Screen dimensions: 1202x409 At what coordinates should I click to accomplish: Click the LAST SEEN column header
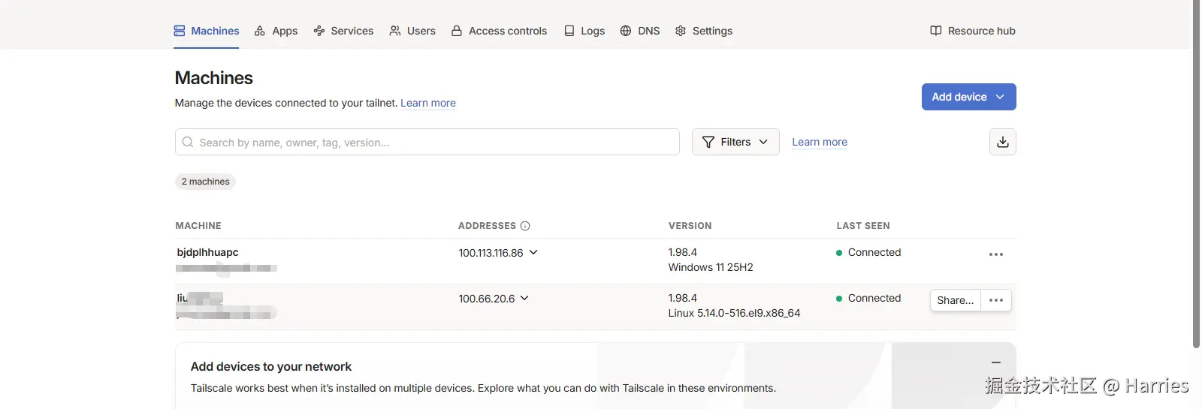pos(863,226)
